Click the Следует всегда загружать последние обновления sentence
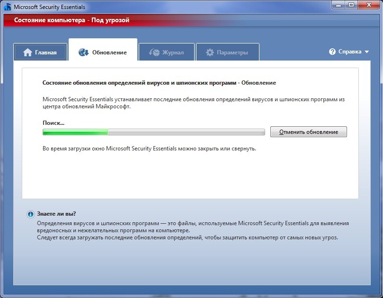The width and height of the screenshot is (383, 298). pyautogui.click(x=187, y=237)
